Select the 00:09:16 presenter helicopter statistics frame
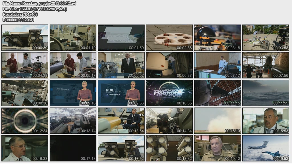This screenshot has width=292, height=164. [73, 93]
